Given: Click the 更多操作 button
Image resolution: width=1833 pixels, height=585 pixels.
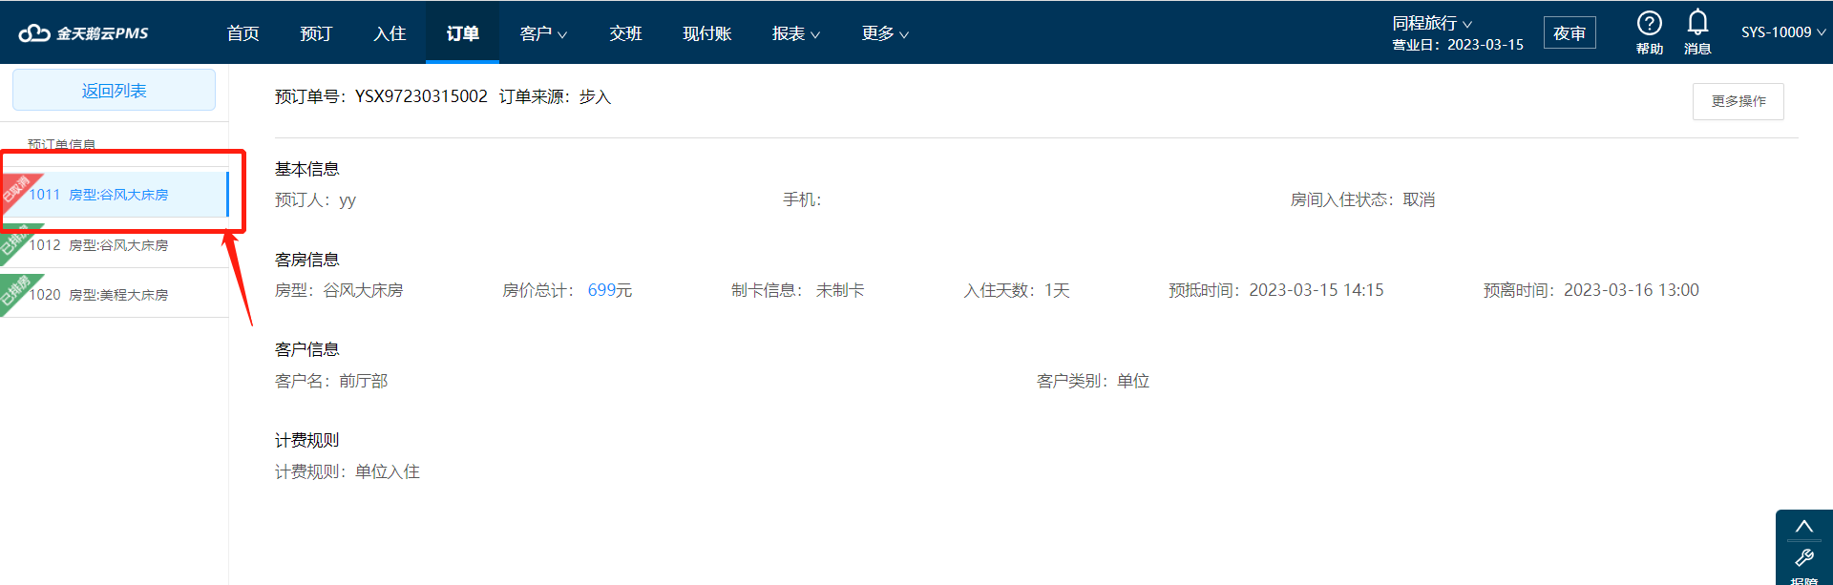Looking at the screenshot, I should pos(1738,101).
